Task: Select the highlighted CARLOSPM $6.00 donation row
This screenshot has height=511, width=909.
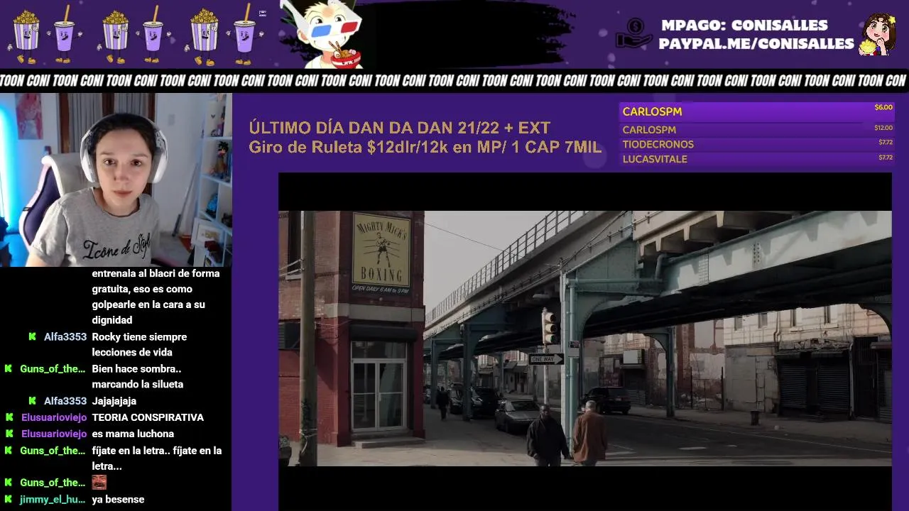Action: pyautogui.click(x=757, y=112)
